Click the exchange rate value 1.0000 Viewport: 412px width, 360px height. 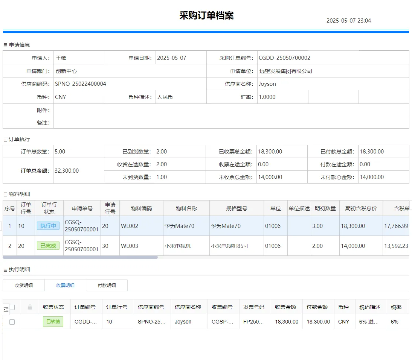[267, 97]
